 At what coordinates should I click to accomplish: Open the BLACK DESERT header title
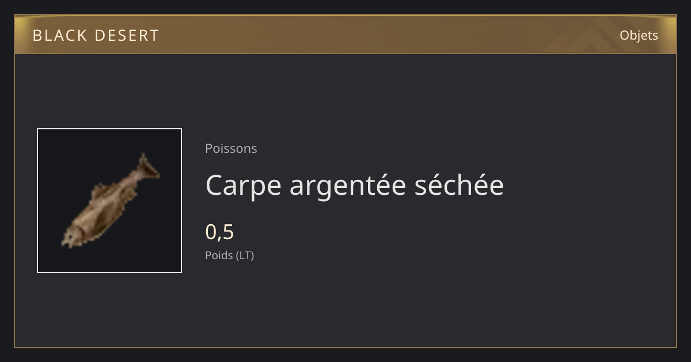[96, 36]
